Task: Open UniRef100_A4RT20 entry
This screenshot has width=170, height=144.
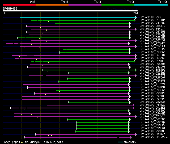Action: click(152, 105)
